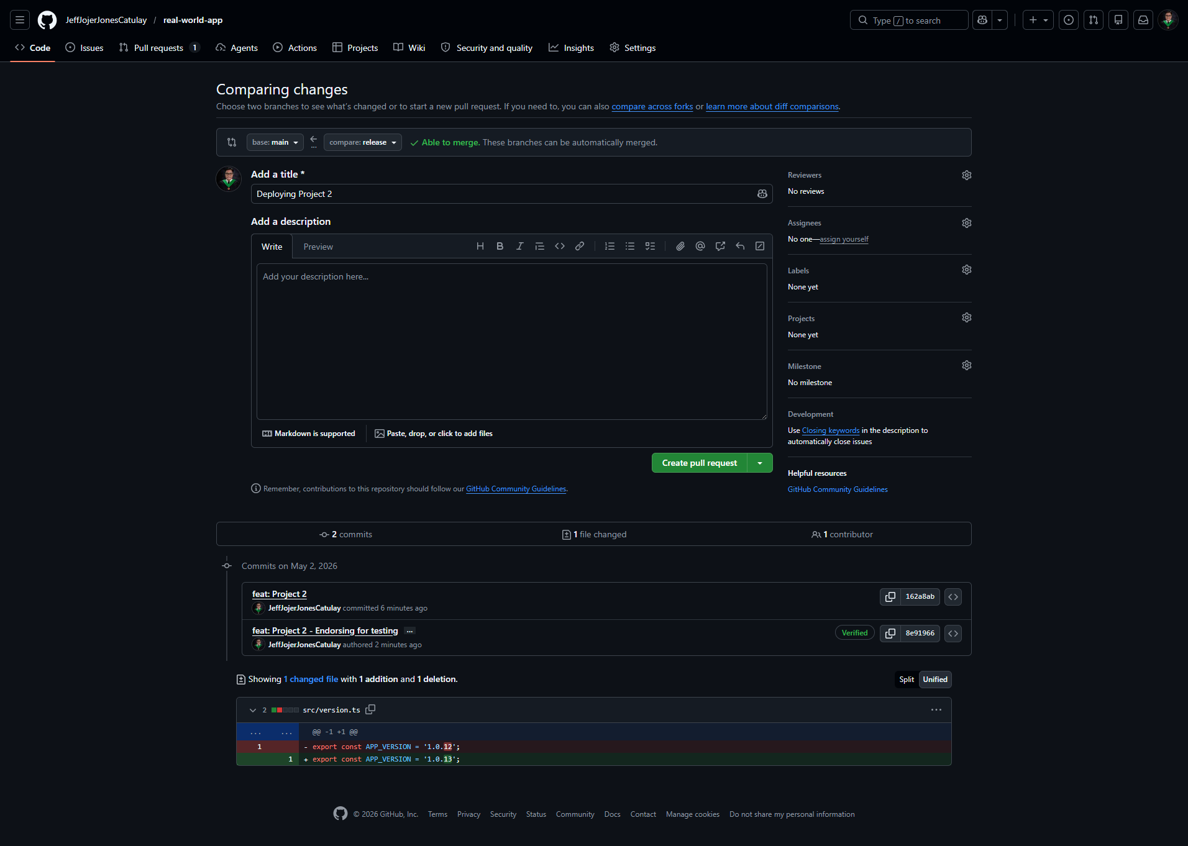Click the Verified badge on commit

click(854, 633)
